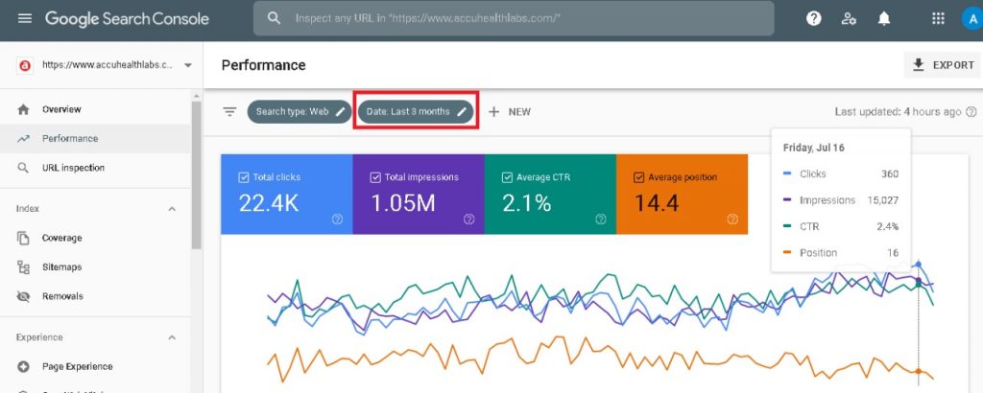Uncheck the Average CTR checkbox

coord(507,177)
